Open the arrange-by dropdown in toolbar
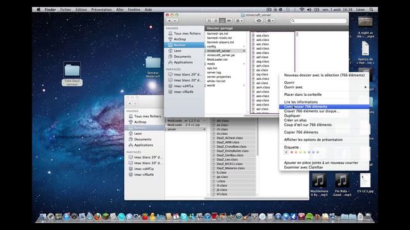410x230 pixels. [239, 20]
